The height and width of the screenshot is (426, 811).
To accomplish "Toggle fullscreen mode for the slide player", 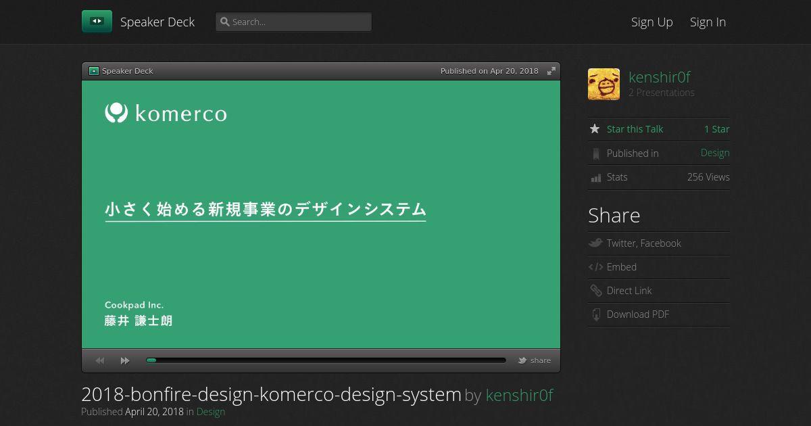I will point(551,71).
